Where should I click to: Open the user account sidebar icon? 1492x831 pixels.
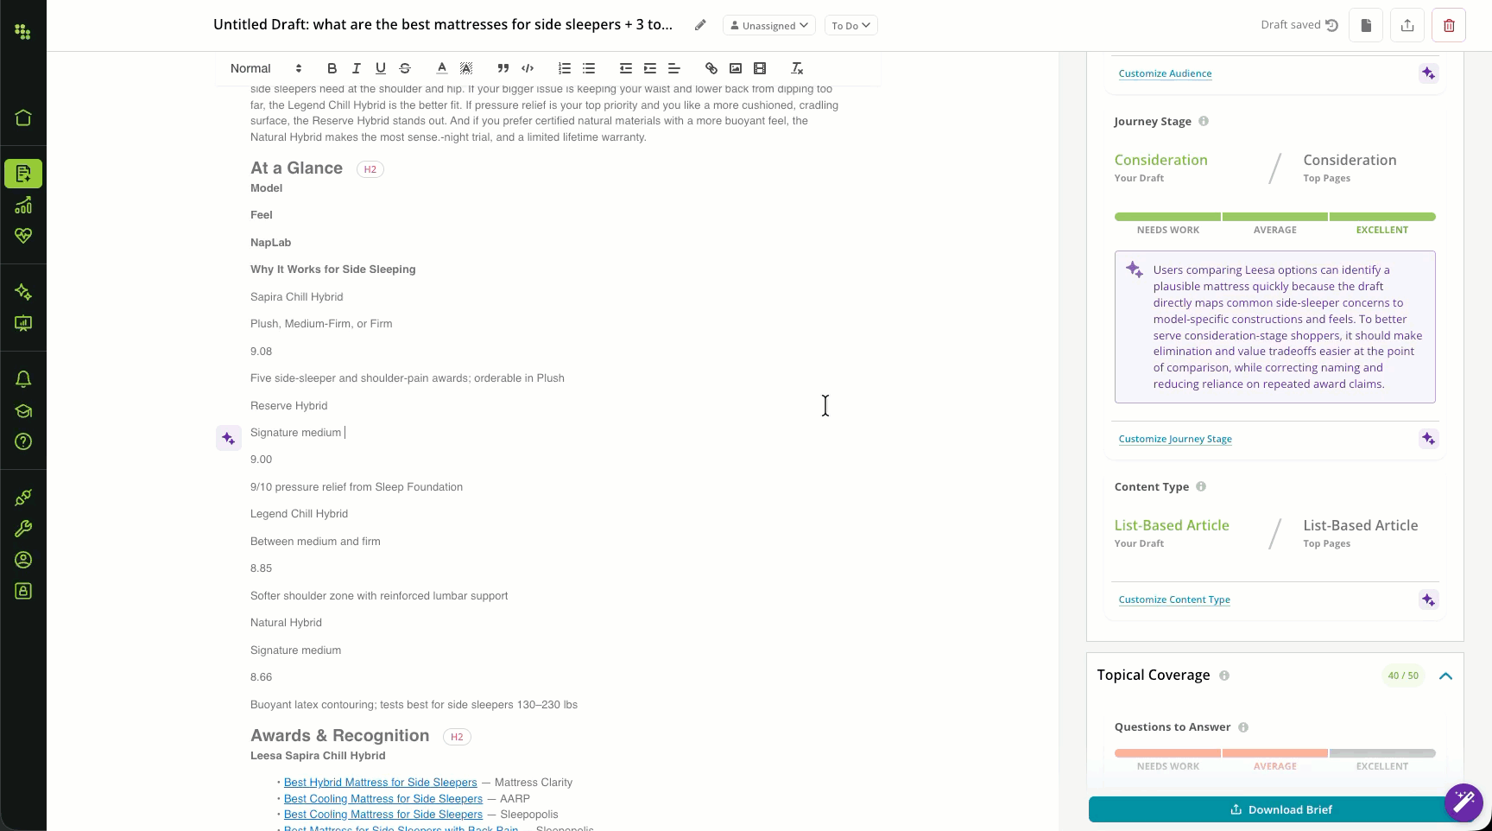point(23,560)
